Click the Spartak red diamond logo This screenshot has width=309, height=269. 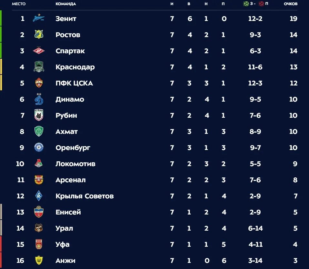(x=39, y=51)
